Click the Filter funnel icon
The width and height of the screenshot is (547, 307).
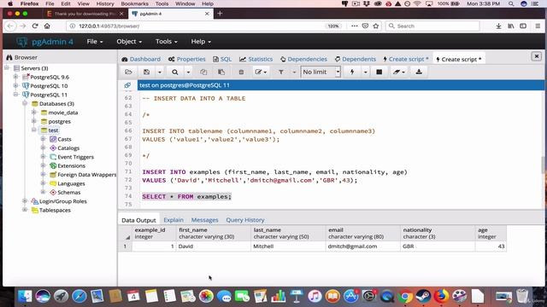[281, 72]
